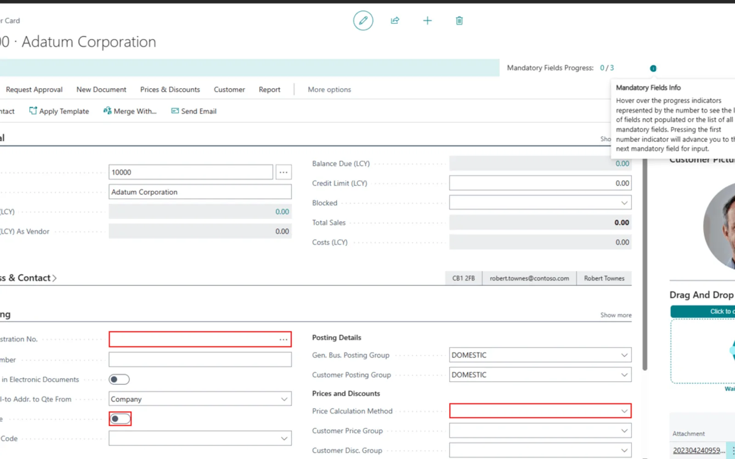Image resolution: width=735 pixels, height=459 pixels.
Task: Click Show more in Invoicing section
Action: [x=616, y=315]
